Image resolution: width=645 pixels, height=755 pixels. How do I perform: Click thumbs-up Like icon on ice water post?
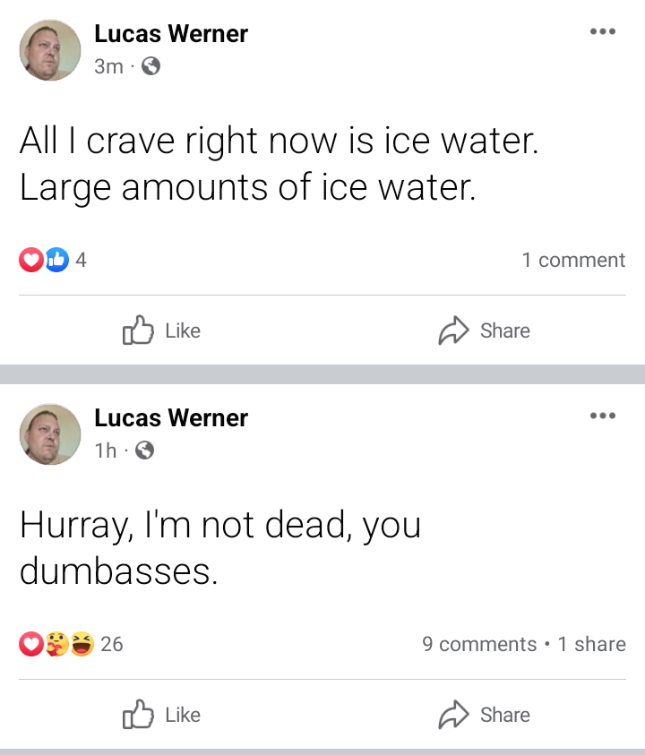(x=138, y=330)
